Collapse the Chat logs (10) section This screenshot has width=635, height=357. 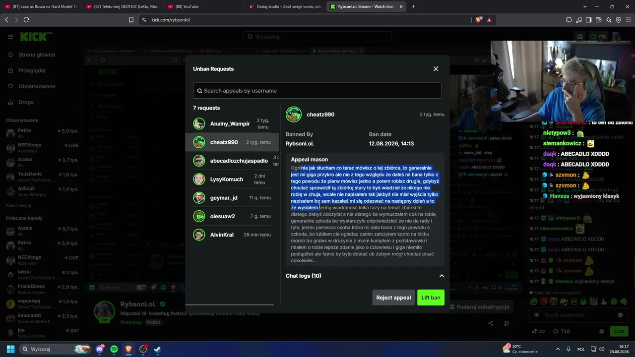(442, 276)
